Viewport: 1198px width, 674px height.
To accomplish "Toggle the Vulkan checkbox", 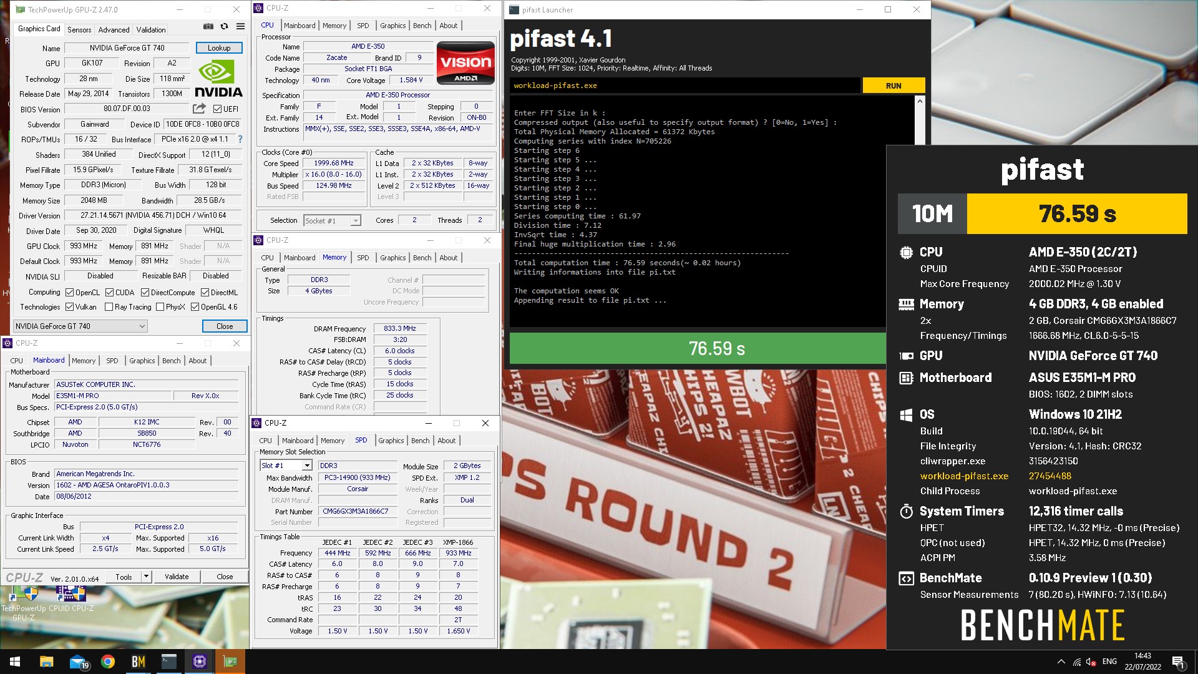I will pyautogui.click(x=70, y=307).
